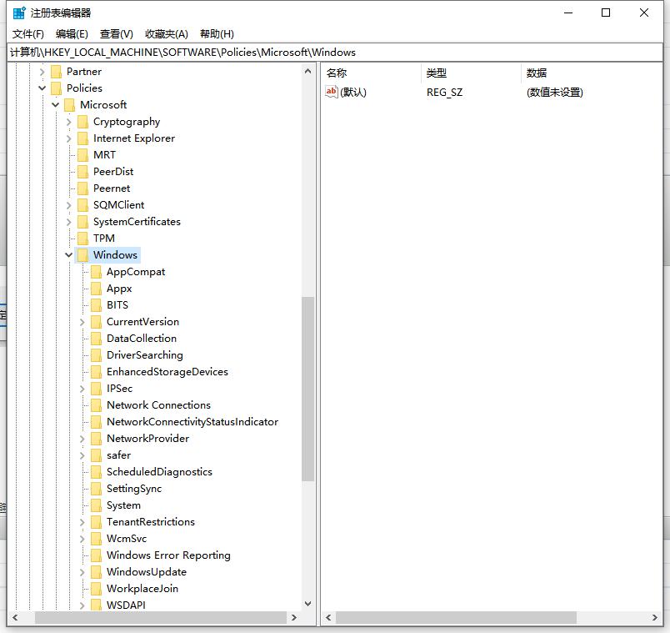Viewport: 670px width, 633px height.
Task: Click the DataCollection folder icon
Action: click(x=96, y=339)
